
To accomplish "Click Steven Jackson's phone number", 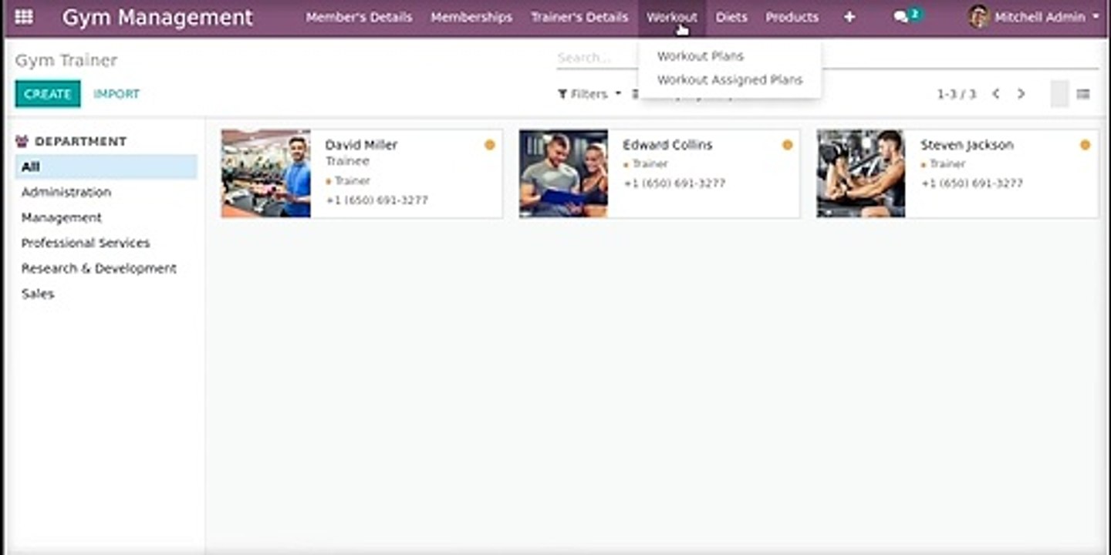I will 972,183.
